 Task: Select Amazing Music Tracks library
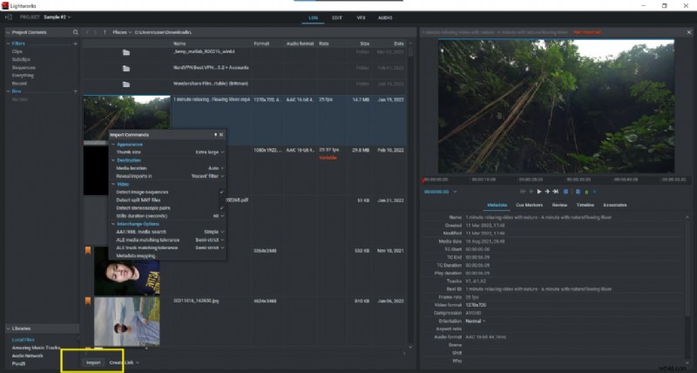pos(36,348)
